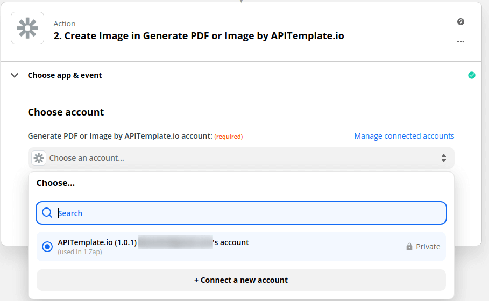Image resolution: width=489 pixels, height=301 pixels.
Task: Click the Private label on account row
Action: (428, 247)
